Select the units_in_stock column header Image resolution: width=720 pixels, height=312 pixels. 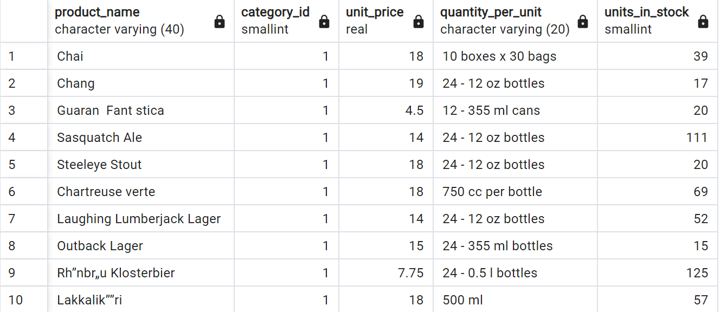click(x=658, y=21)
